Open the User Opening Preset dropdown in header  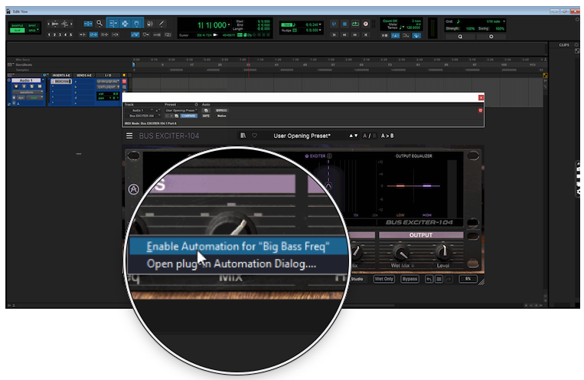(181, 110)
